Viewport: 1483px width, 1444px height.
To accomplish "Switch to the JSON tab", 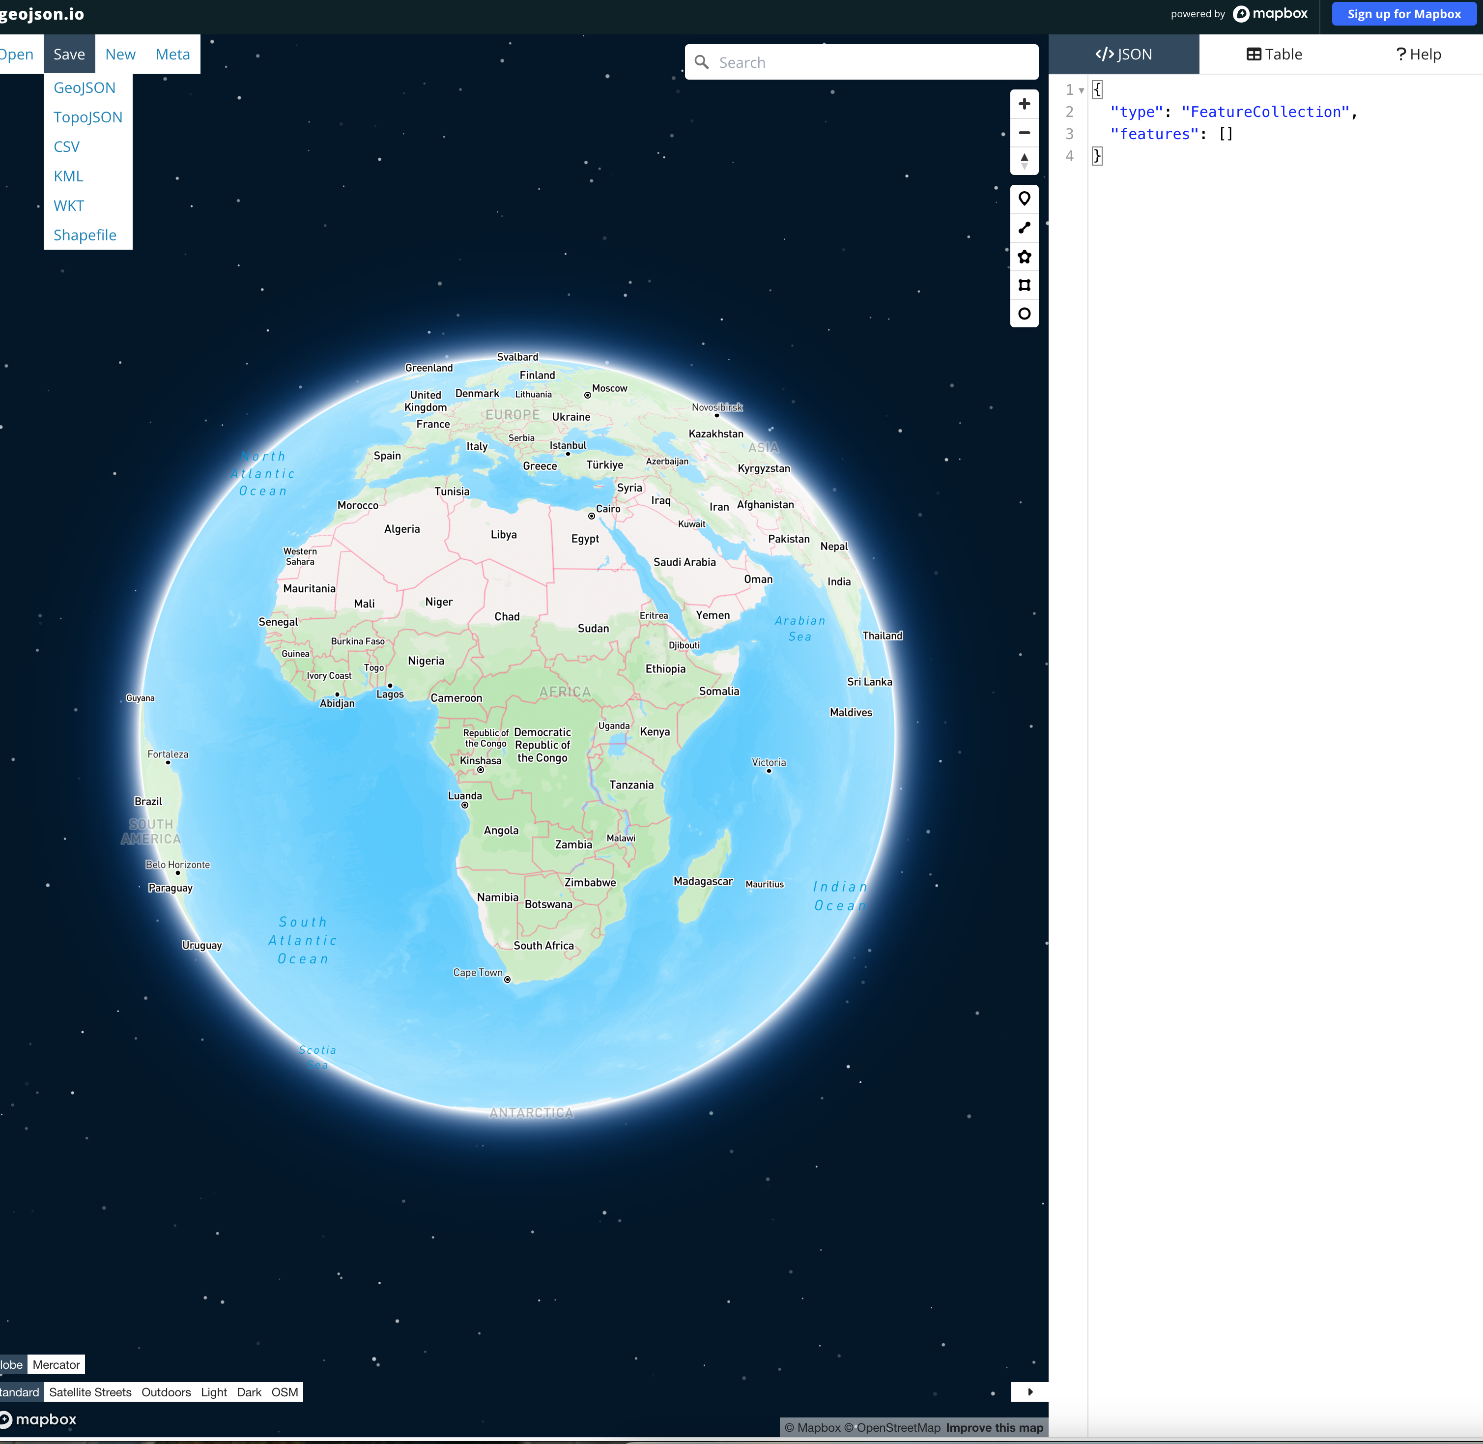I will click(x=1124, y=54).
